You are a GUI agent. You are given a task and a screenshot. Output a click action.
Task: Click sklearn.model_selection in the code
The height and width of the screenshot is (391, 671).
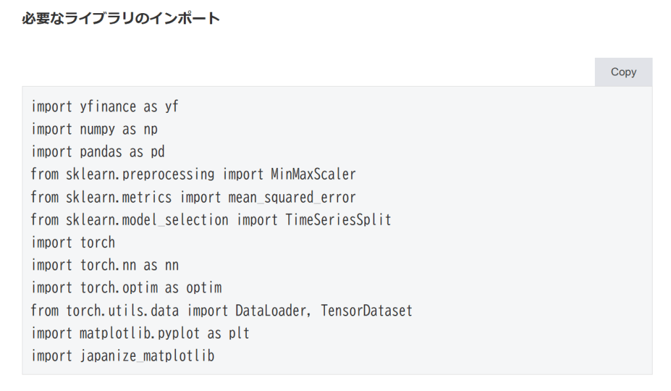148,220
